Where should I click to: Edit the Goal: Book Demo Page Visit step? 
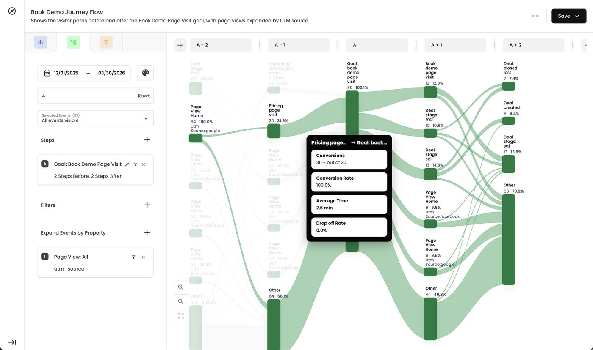point(127,164)
